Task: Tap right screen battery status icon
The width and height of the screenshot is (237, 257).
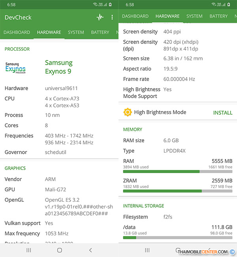Action: point(229,4)
